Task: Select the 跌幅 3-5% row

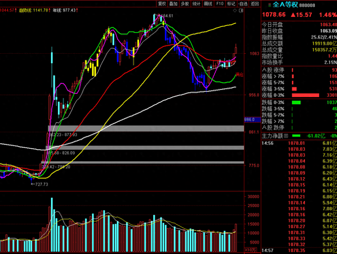Action: pyautogui.click(x=299, y=109)
